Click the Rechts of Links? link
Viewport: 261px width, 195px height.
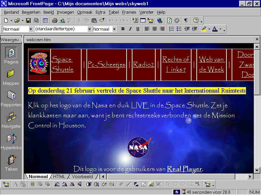(176, 64)
